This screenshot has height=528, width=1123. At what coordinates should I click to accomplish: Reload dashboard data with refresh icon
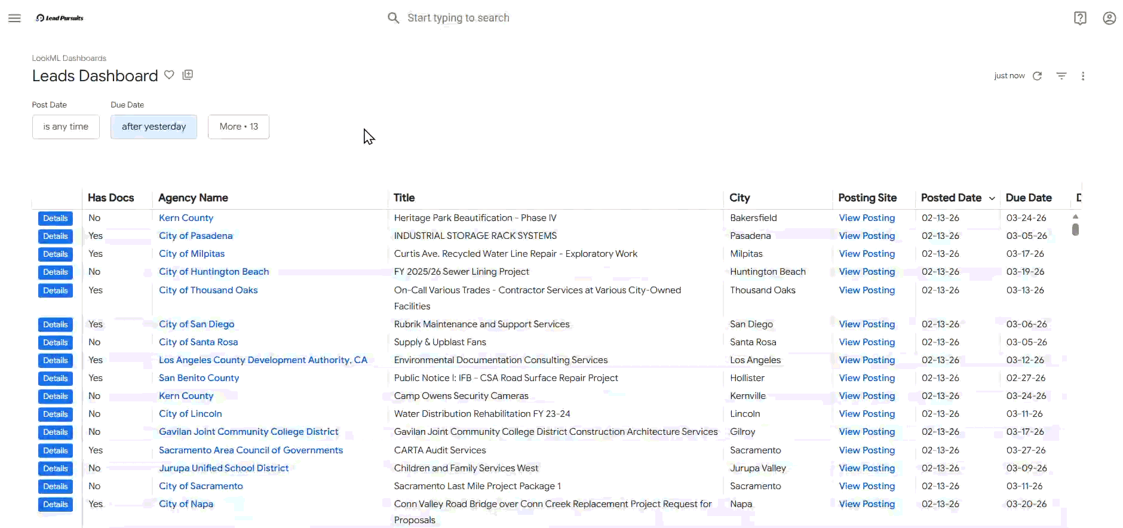point(1038,76)
